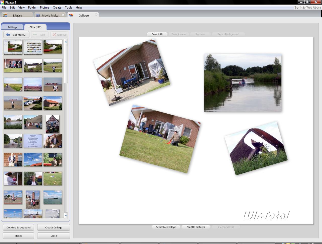322x244 pixels.
Task: Select the kayaker on river collage photo
Action: click(243, 83)
